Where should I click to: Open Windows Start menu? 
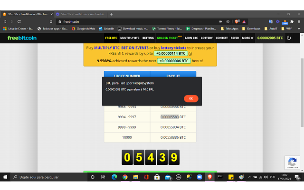(5, 177)
